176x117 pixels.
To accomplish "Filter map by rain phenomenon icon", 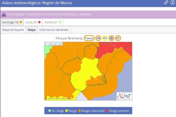I will pyautogui.click(x=105, y=38).
